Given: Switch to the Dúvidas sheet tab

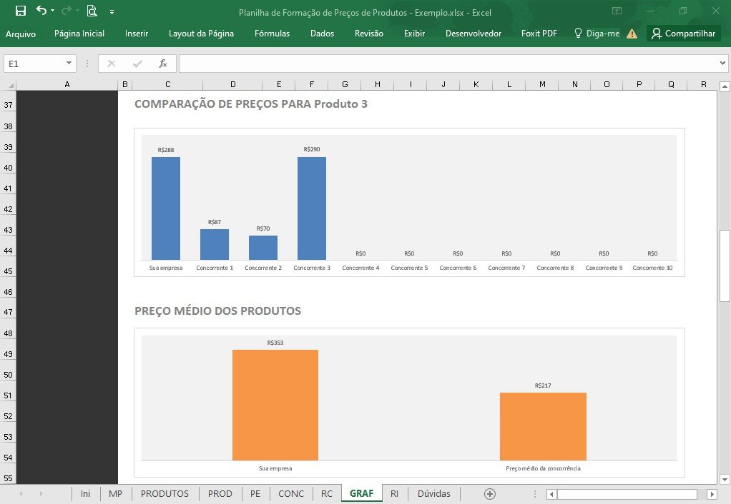Looking at the screenshot, I should (434, 494).
